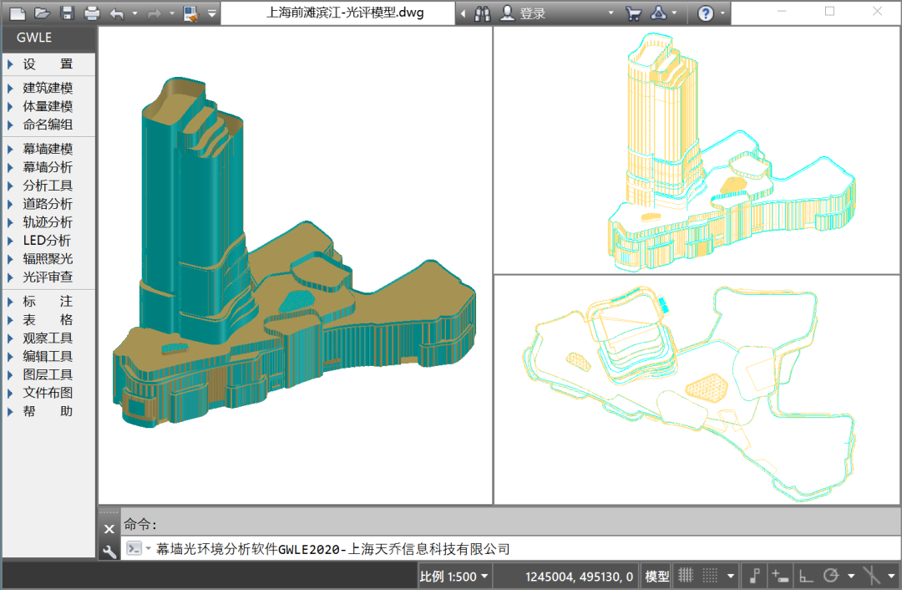Expand the 幕墙分析 menu group

(x=48, y=167)
